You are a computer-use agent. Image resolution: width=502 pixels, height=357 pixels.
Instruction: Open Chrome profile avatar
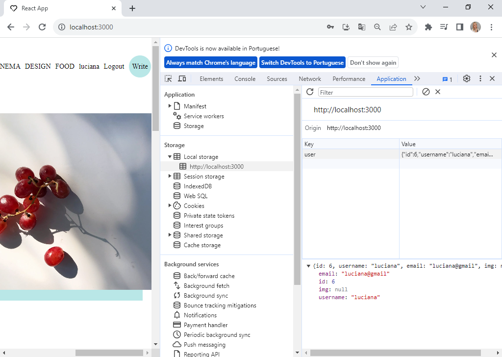pos(476,27)
